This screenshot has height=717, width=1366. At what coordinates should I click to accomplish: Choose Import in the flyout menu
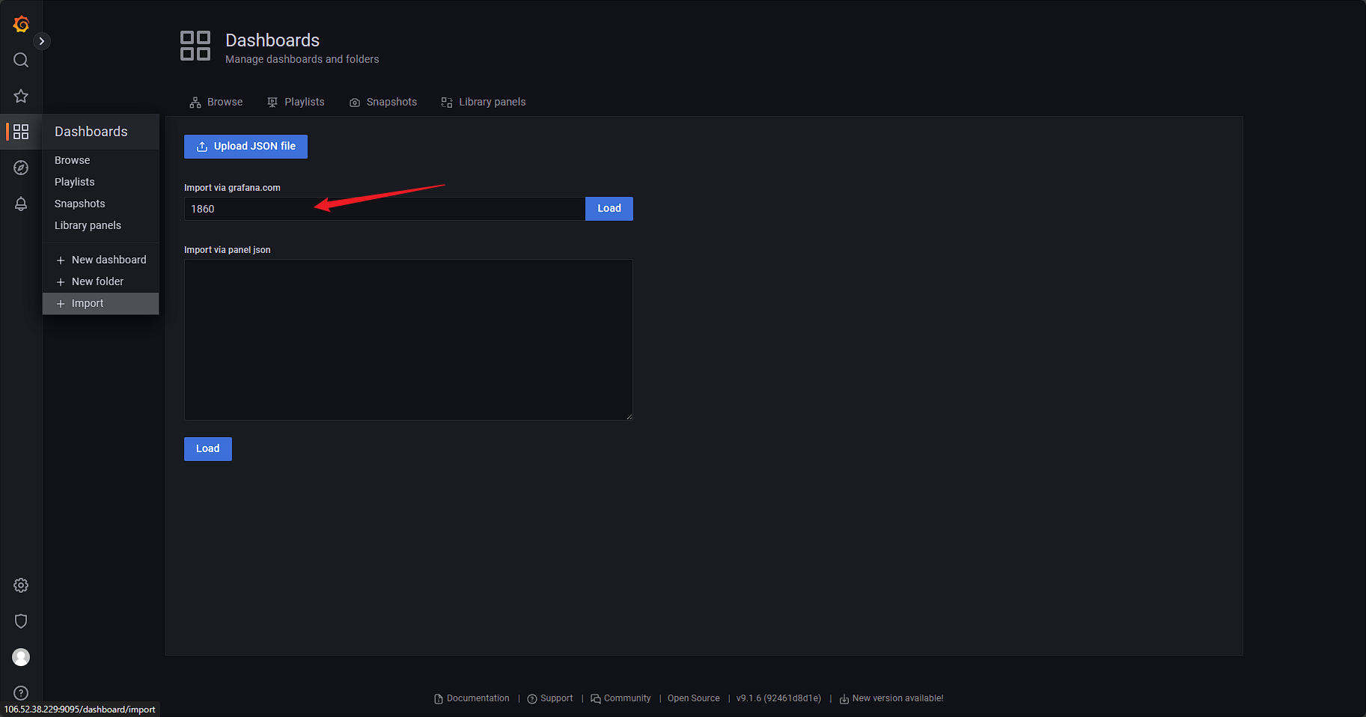(x=100, y=303)
